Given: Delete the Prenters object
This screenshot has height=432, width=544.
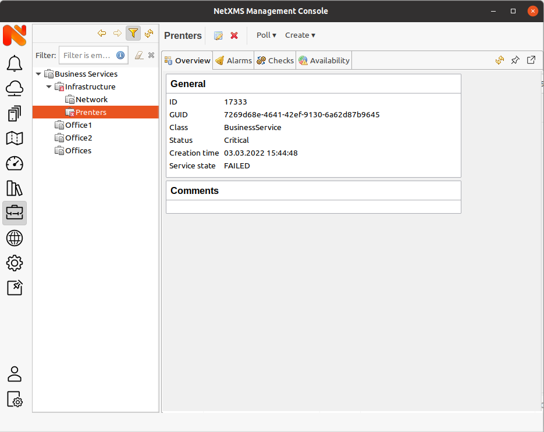Looking at the screenshot, I should (234, 35).
